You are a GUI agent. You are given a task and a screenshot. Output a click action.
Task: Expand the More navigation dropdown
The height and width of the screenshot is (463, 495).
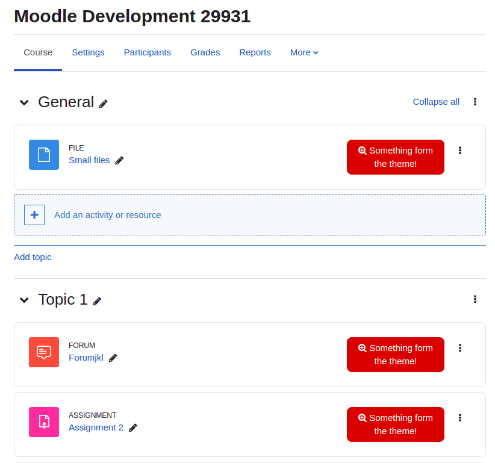tap(304, 52)
